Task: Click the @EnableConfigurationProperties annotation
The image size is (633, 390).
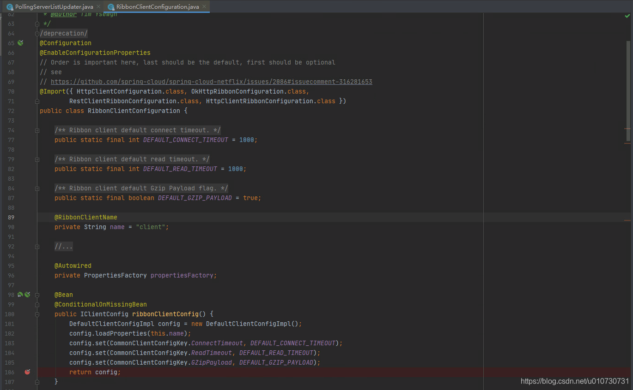Action: [95, 53]
